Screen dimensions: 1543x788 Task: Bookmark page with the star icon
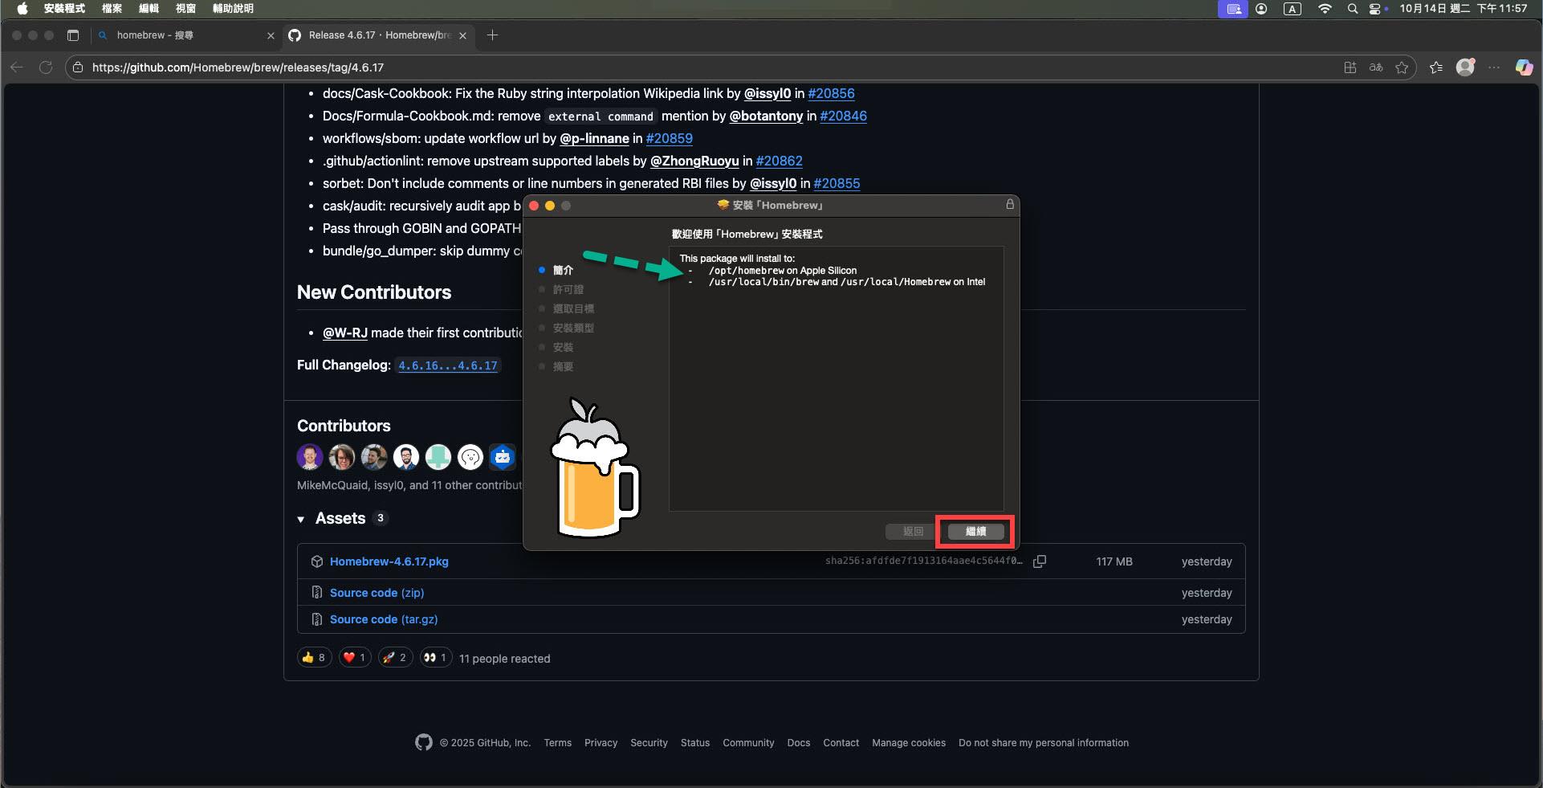tap(1402, 67)
